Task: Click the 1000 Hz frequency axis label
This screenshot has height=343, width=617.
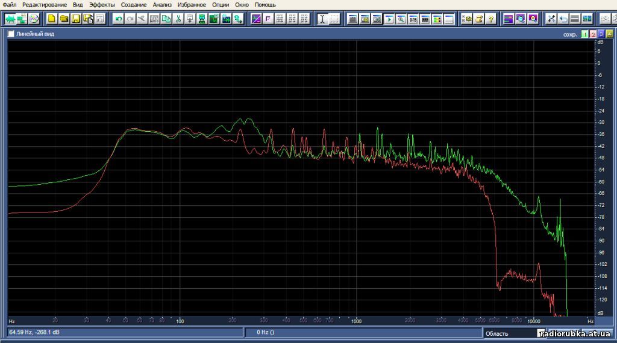Action: pos(356,321)
